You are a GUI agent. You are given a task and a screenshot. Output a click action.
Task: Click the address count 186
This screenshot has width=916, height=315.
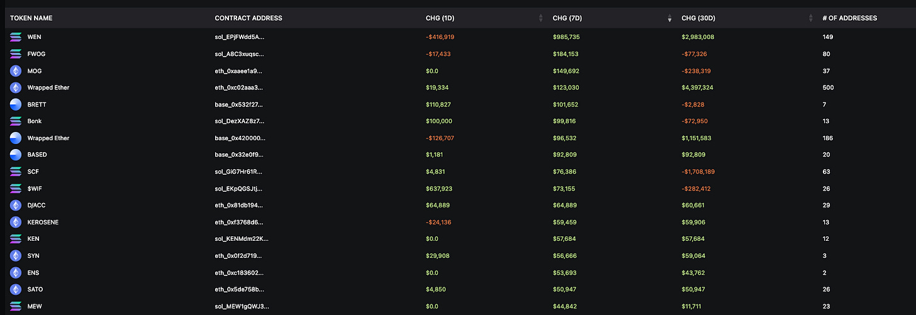(828, 138)
